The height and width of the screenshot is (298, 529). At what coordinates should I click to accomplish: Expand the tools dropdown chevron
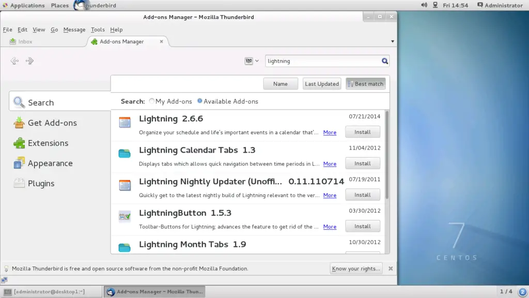[257, 61]
